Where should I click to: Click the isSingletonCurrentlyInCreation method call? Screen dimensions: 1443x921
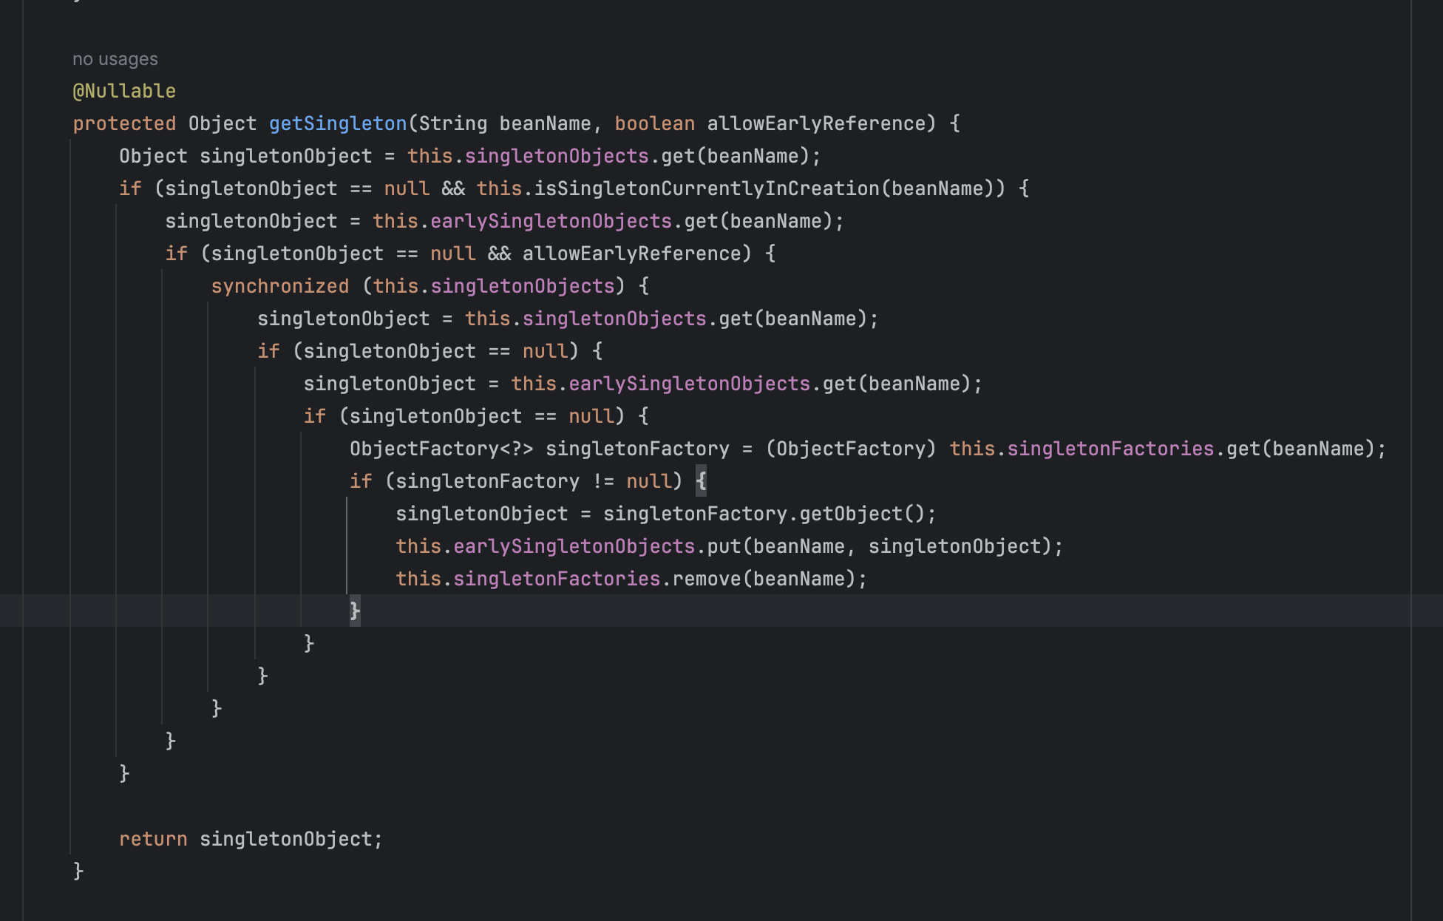coord(707,188)
